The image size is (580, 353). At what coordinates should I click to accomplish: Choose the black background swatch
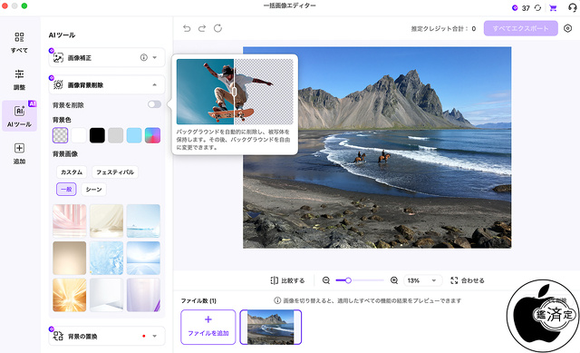(x=97, y=135)
